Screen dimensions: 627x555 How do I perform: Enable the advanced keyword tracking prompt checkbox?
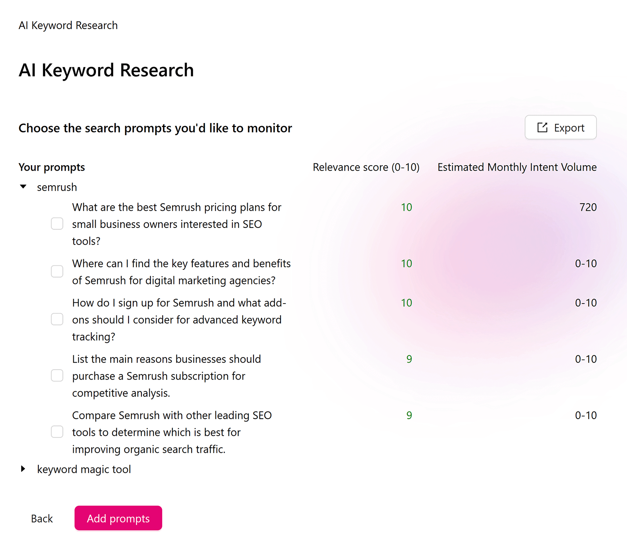tap(57, 319)
